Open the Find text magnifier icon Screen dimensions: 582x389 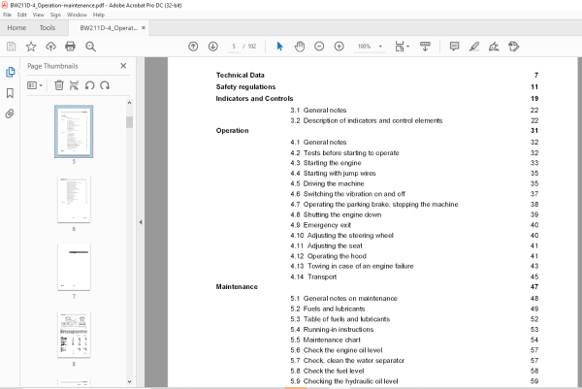coord(90,47)
